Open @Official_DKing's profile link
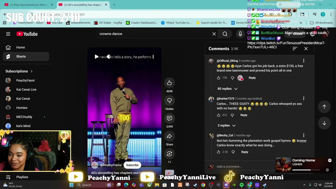336x189 pixels. point(227,61)
